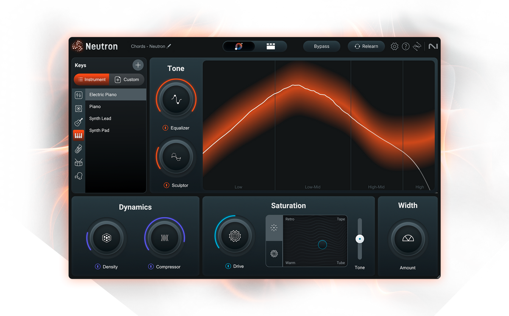Toggle the Sculptor power button
The width and height of the screenshot is (509, 316).
(167, 185)
